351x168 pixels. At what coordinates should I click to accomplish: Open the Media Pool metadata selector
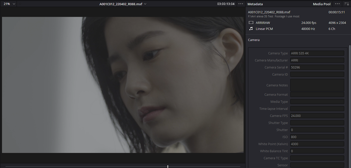pos(322,4)
